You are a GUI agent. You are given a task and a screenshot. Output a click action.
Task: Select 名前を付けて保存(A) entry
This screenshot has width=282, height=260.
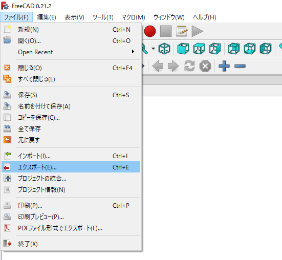click(x=71, y=106)
